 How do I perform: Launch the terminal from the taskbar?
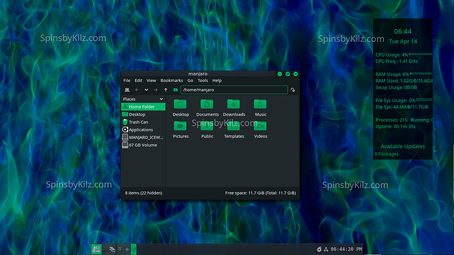tap(120, 249)
